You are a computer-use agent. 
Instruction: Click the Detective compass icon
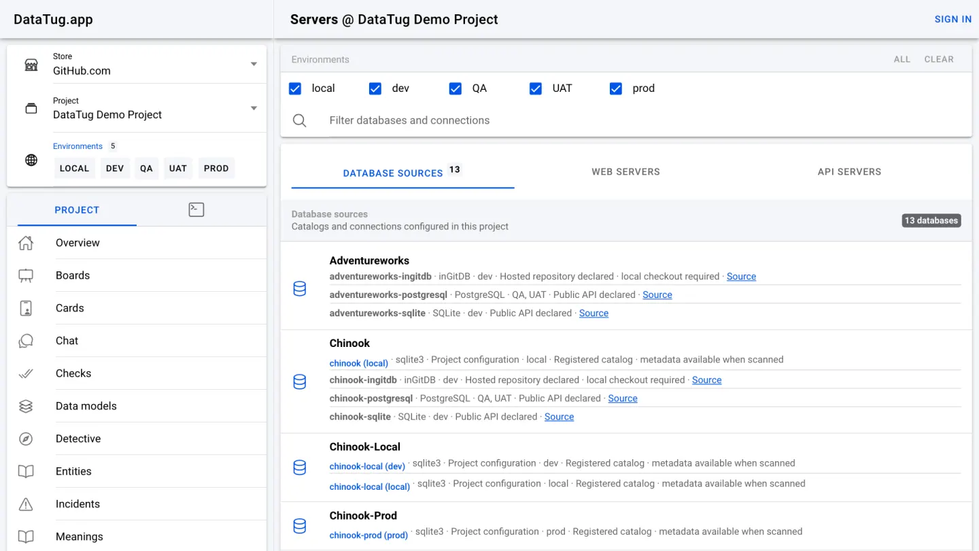(x=26, y=439)
